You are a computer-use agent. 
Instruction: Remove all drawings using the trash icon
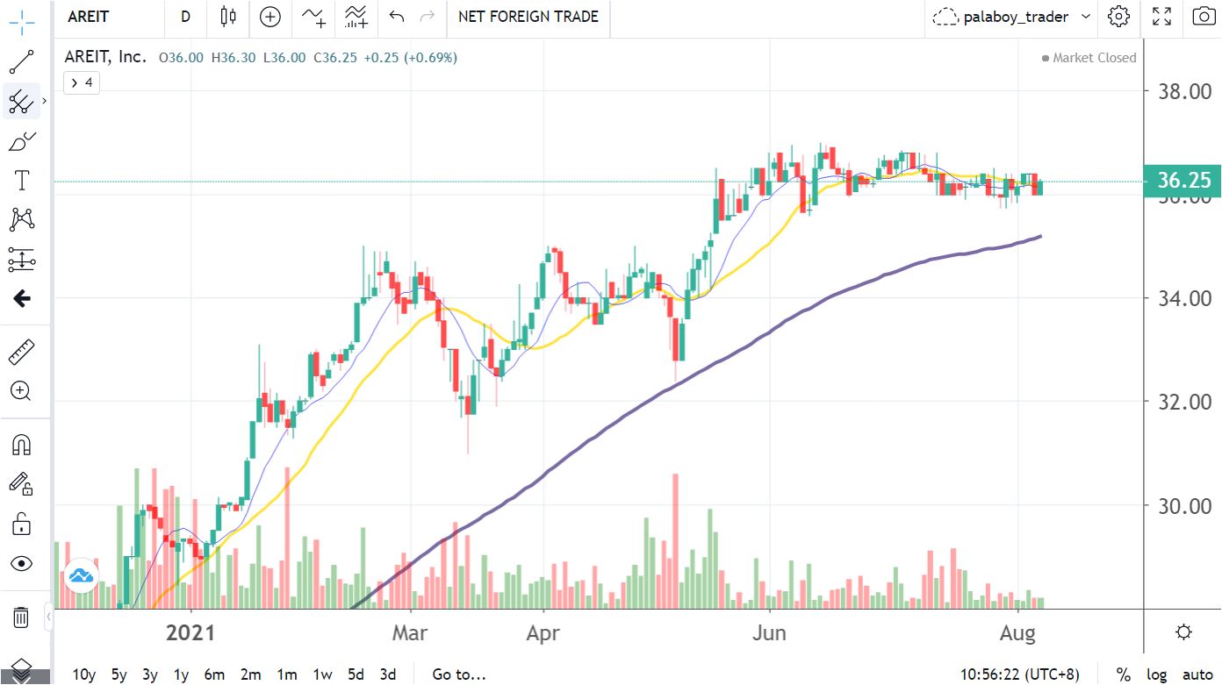(19, 617)
